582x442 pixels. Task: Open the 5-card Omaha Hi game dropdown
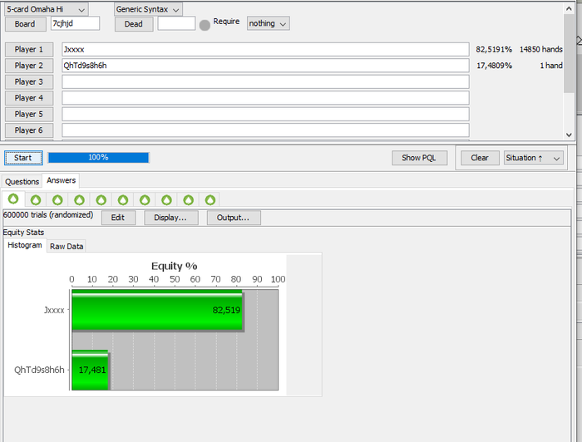pos(47,9)
